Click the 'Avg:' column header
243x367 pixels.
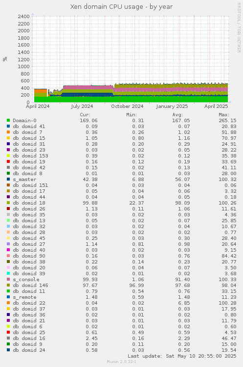point(177,115)
